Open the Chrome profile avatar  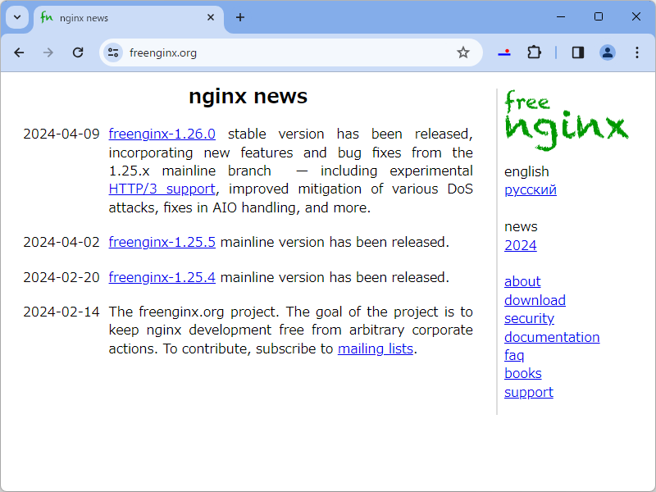click(608, 52)
